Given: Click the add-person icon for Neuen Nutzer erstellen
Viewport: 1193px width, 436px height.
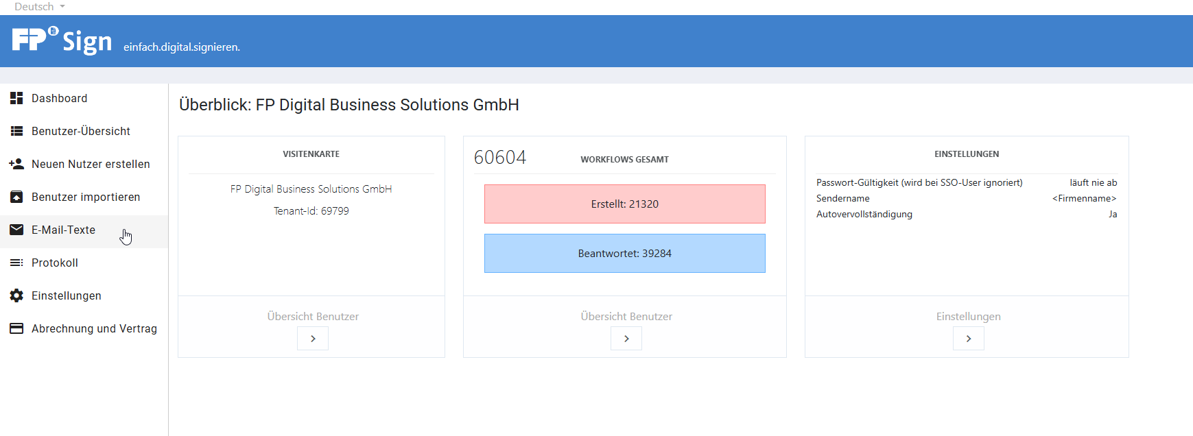Looking at the screenshot, I should point(16,164).
